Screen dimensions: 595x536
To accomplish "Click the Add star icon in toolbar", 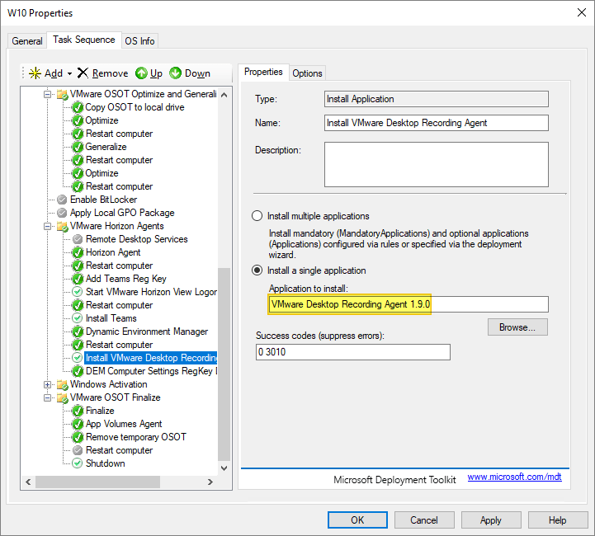I will pos(35,73).
